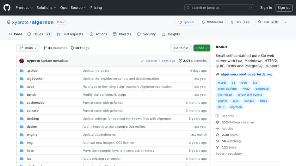Open Notifications bell button
Viewport: 296px width, 166px height.
pos(212,22)
